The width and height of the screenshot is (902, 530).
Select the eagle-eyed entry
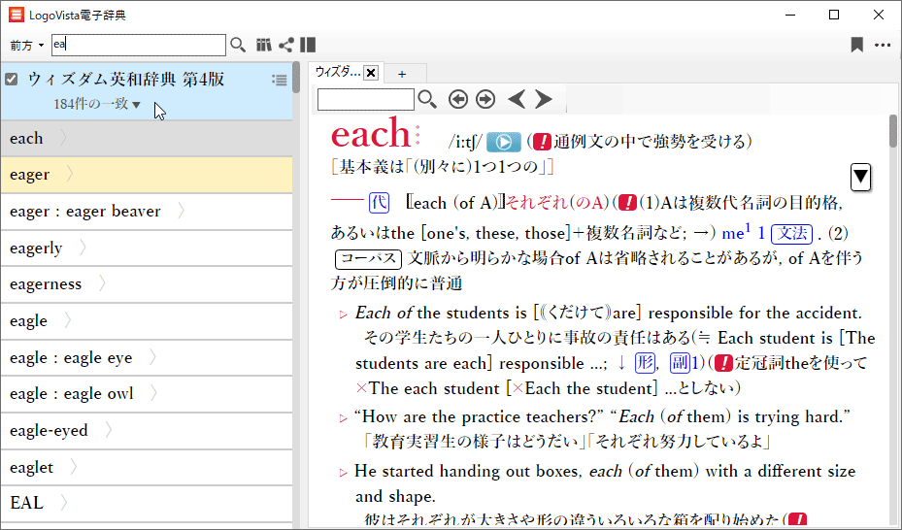146,431
